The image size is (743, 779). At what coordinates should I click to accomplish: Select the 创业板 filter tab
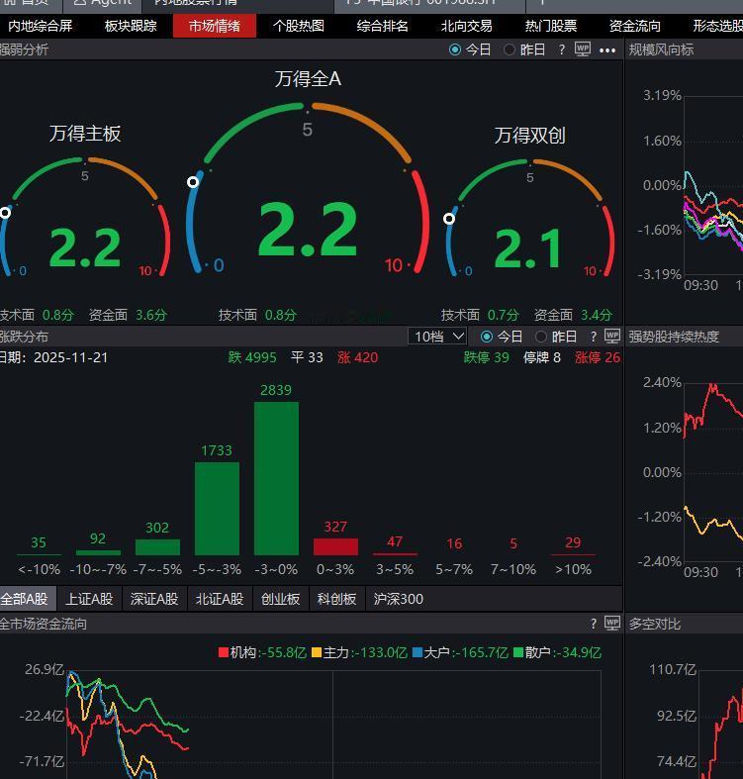point(281,599)
